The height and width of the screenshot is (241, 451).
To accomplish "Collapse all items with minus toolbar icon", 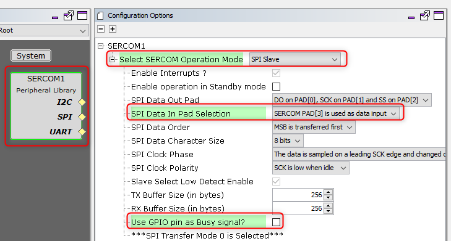I will tap(101, 29).
